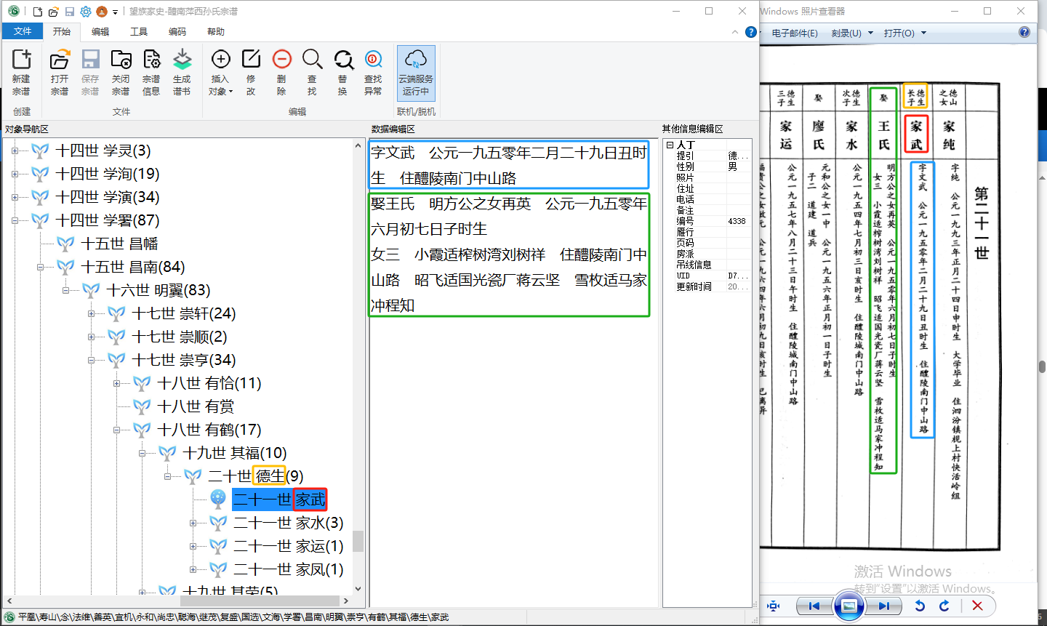
Task: Select tree item 十八世 有赏
Action: 196,406
